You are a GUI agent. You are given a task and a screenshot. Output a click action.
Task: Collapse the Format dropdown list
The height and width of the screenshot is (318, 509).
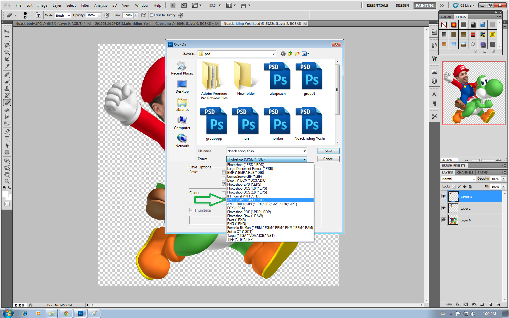point(304,159)
